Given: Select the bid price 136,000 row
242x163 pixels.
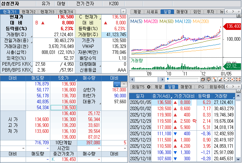Looking at the screenshot, I should point(63,137).
